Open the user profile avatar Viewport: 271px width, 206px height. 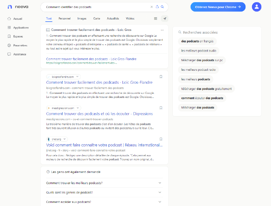[x=256, y=7]
